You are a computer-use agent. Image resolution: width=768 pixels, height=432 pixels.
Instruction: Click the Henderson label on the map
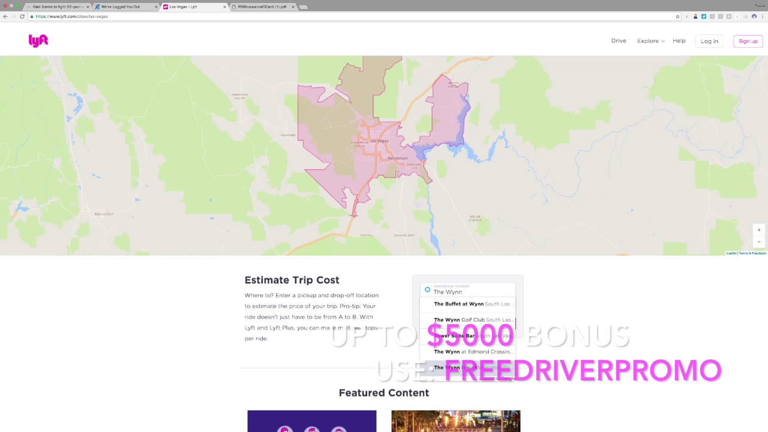point(397,158)
